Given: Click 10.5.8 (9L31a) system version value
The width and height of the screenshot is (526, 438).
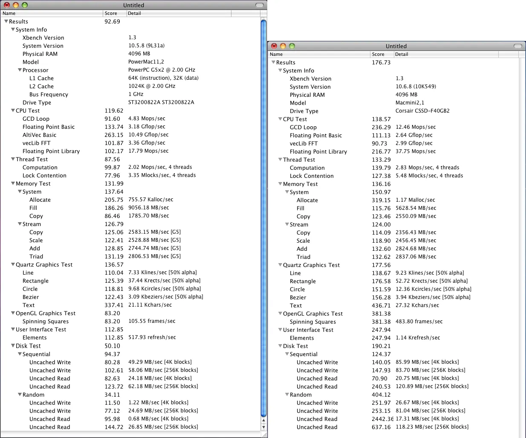Looking at the screenshot, I should [146, 46].
